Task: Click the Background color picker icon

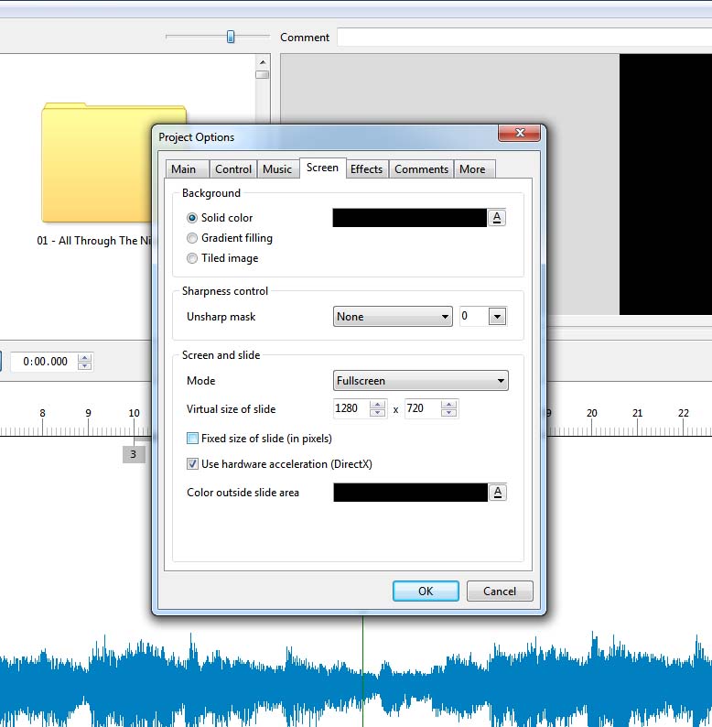Action: [497, 218]
